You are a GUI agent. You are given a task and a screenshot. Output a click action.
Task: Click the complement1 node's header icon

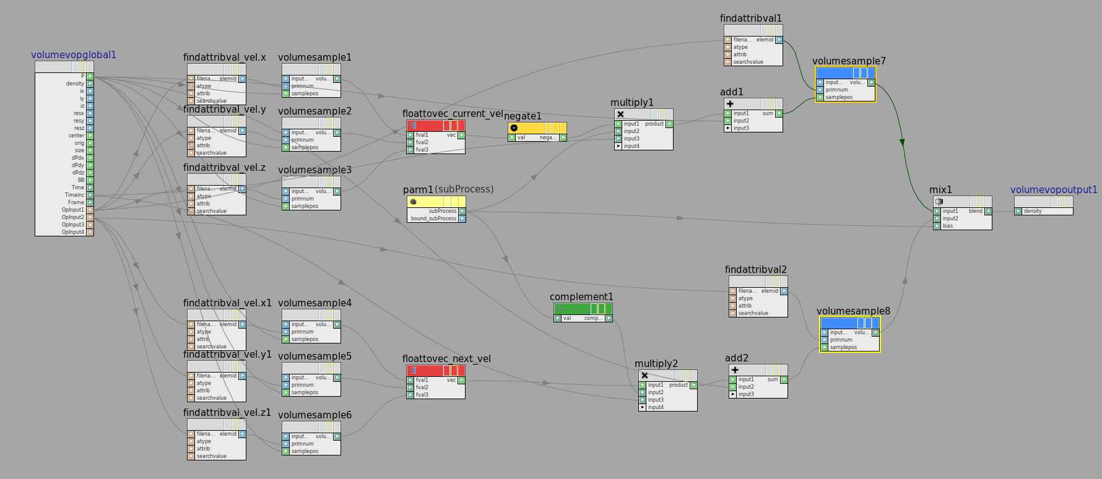[560, 309]
